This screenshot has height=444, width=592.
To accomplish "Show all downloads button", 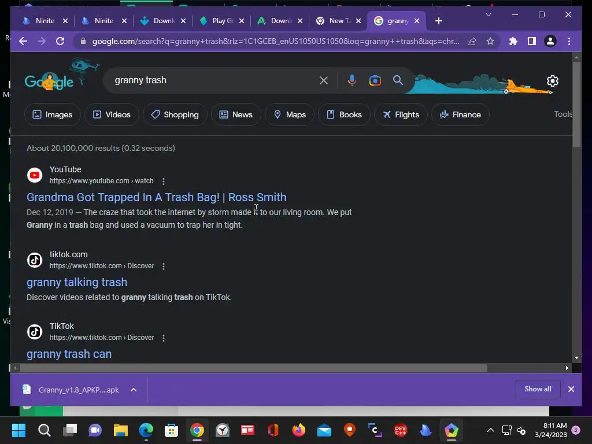I will tap(538, 389).
